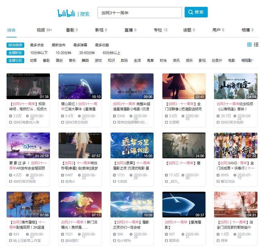Select 综合排序 sort option
This screenshot has width=260, height=248.
click(15, 45)
